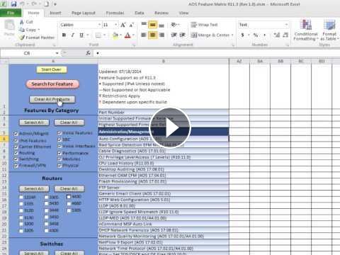Toggle the Admin/Mgmt checkbox
This screenshot has height=255, width=340.
16,134
